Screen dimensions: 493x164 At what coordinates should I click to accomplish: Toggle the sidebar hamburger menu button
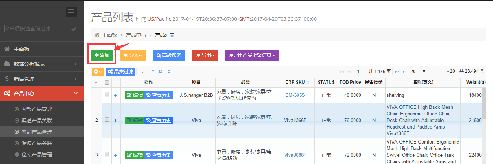(x=71, y=12)
